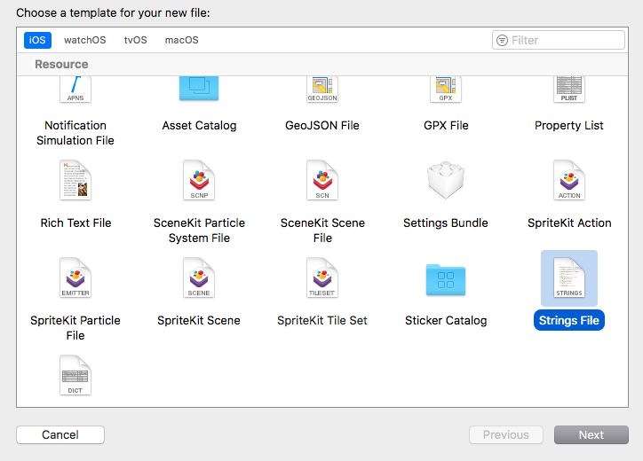This screenshot has width=643, height=461.
Task: Click the "SpriteKit Particle File" label
Action: pos(75,327)
